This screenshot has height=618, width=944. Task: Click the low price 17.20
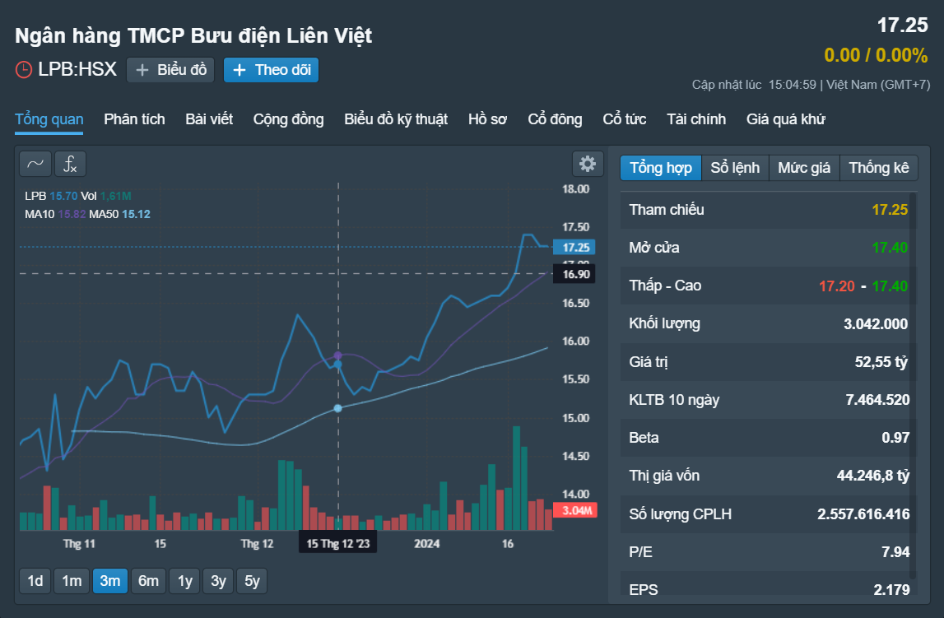coord(837,286)
